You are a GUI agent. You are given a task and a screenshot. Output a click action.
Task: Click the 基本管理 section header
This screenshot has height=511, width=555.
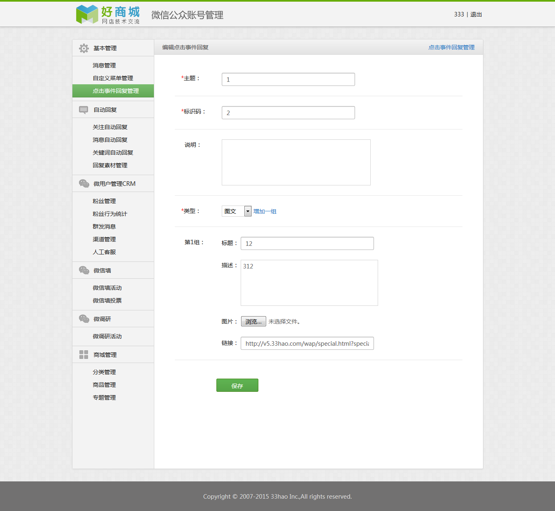point(113,48)
